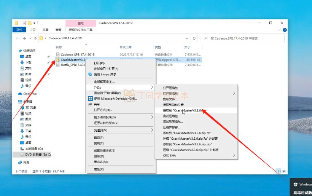Screen dimensions: 312x196
Task: Click the back navigation arrow
Action: [x=17, y=38]
